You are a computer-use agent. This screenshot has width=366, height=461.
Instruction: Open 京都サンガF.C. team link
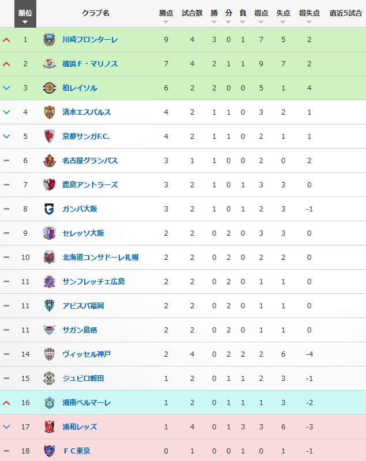(x=85, y=137)
